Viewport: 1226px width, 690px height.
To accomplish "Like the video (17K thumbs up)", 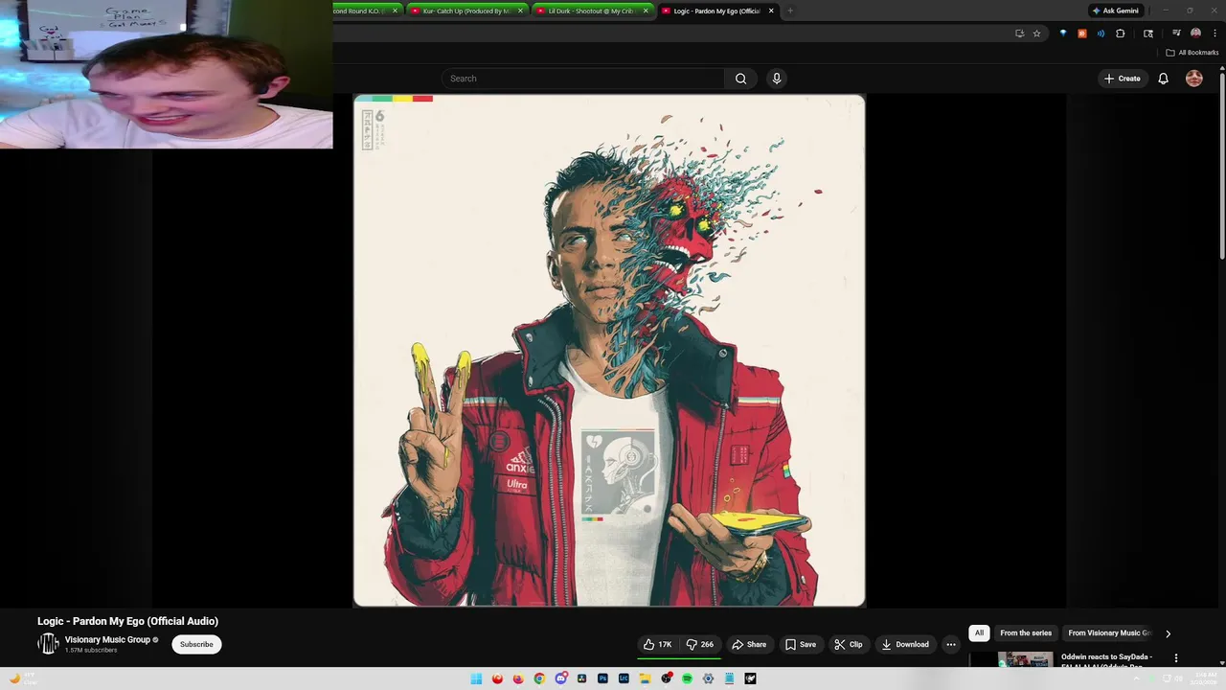I will tap(657, 644).
